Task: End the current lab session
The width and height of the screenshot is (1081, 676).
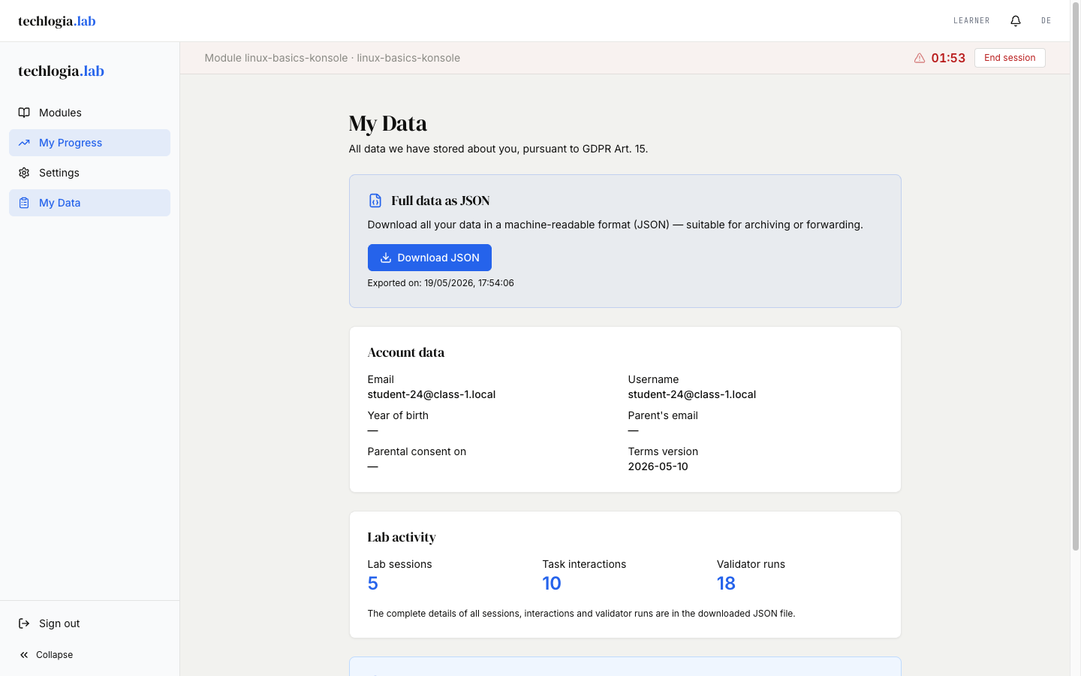Action: pos(1010,58)
